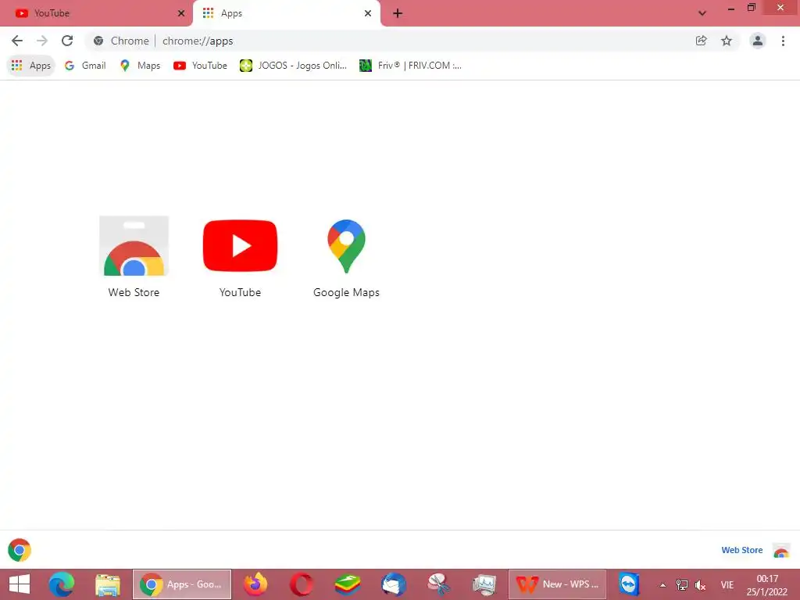Open the network status tray icon
The image size is (800, 600).
[681, 584]
